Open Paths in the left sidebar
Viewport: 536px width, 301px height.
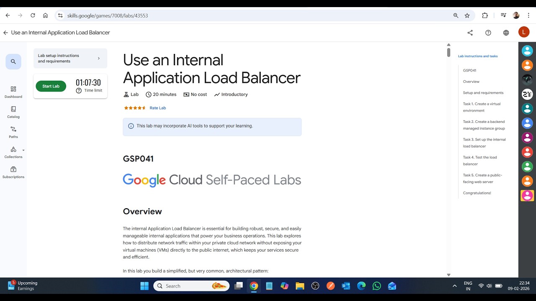click(13, 132)
